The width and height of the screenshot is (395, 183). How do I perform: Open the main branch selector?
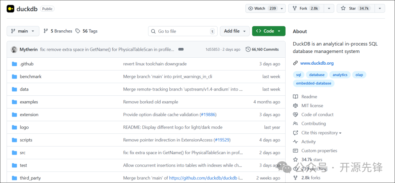tap(23, 31)
